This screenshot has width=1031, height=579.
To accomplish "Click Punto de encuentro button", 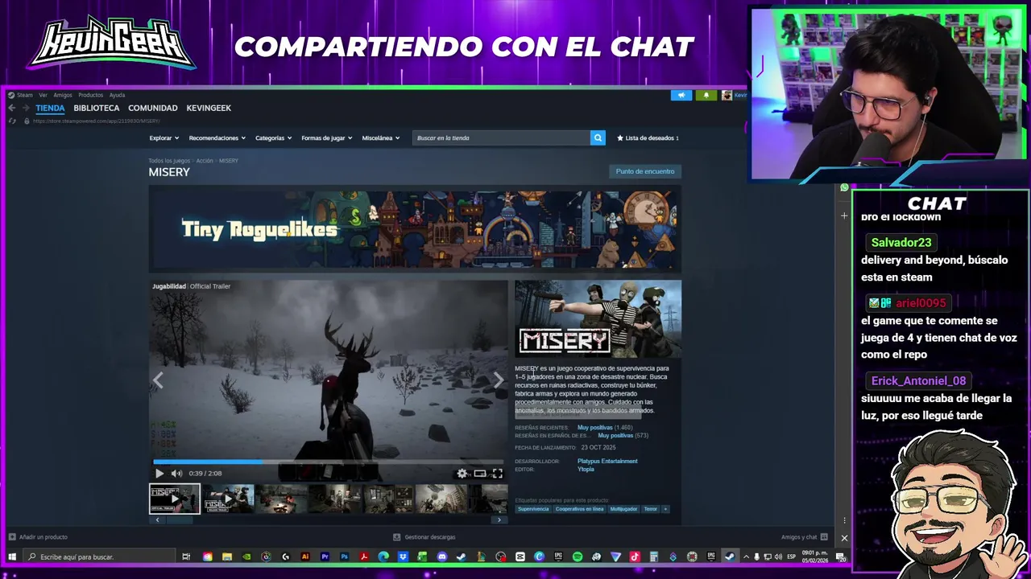I will (x=645, y=171).
